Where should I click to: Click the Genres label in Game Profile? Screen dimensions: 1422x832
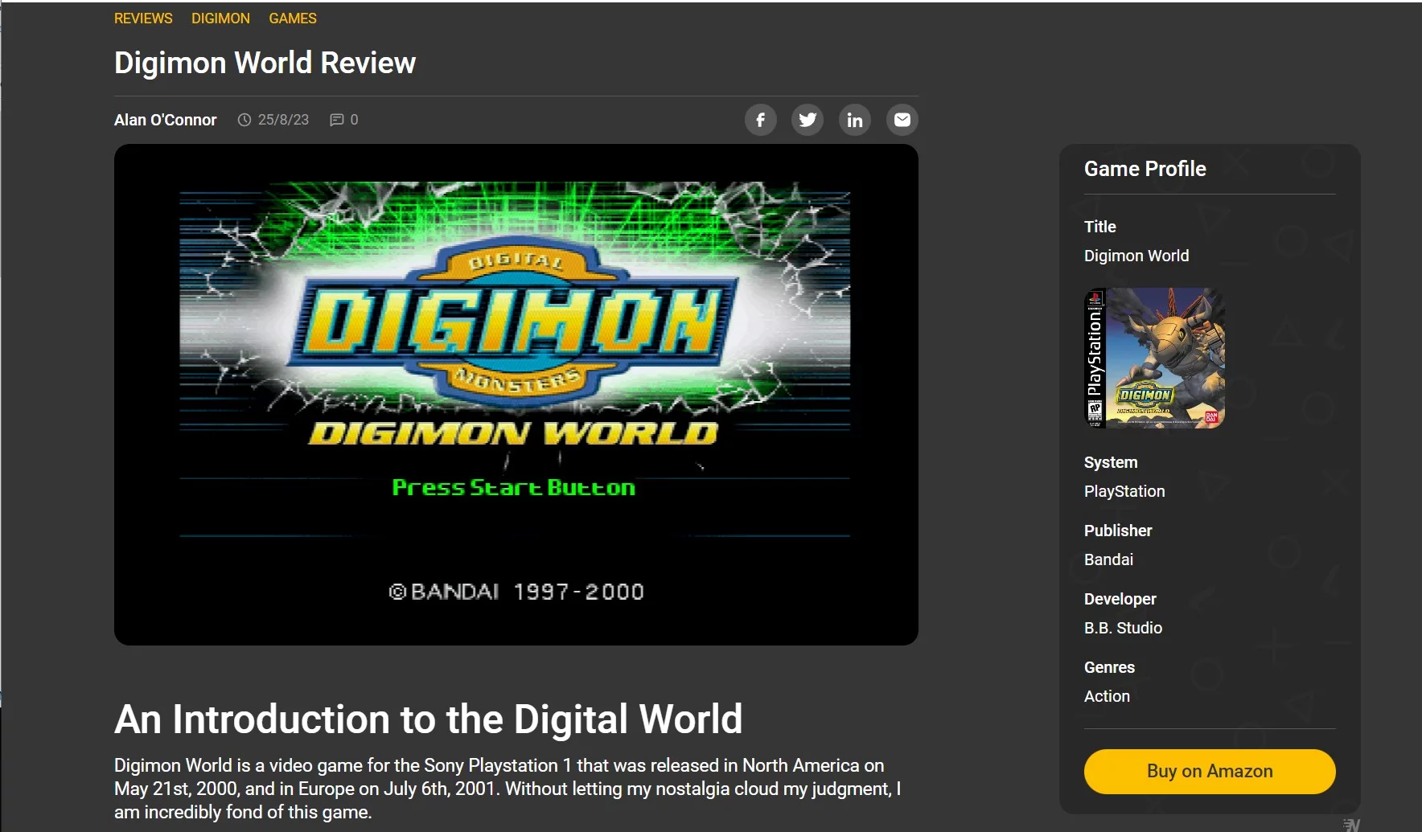click(1109, 667)
